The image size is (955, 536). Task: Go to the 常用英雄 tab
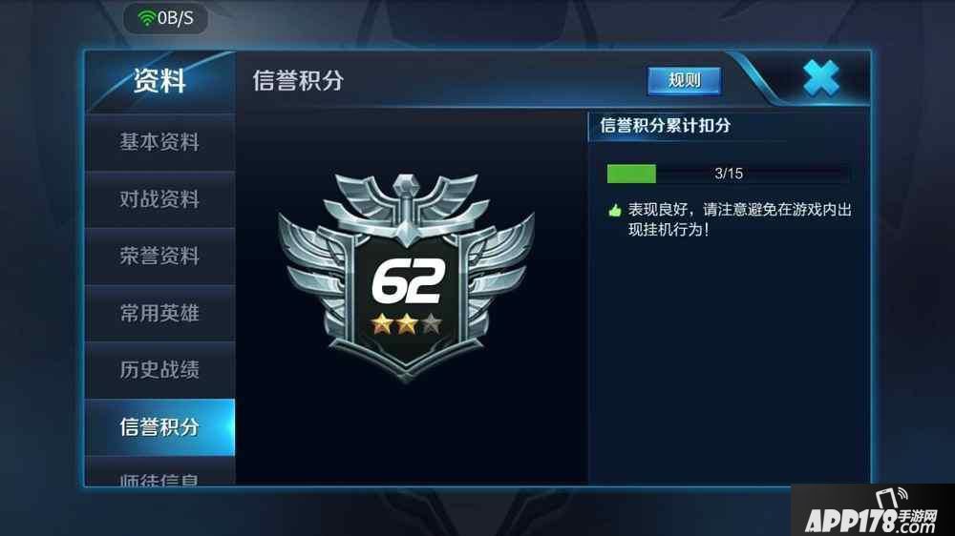coord(159,314)
